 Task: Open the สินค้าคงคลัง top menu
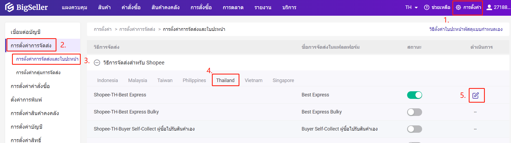[x=165, y=7]
